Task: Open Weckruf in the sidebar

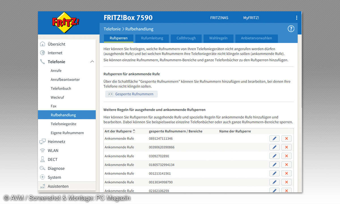Action: (x=57, y=97)
